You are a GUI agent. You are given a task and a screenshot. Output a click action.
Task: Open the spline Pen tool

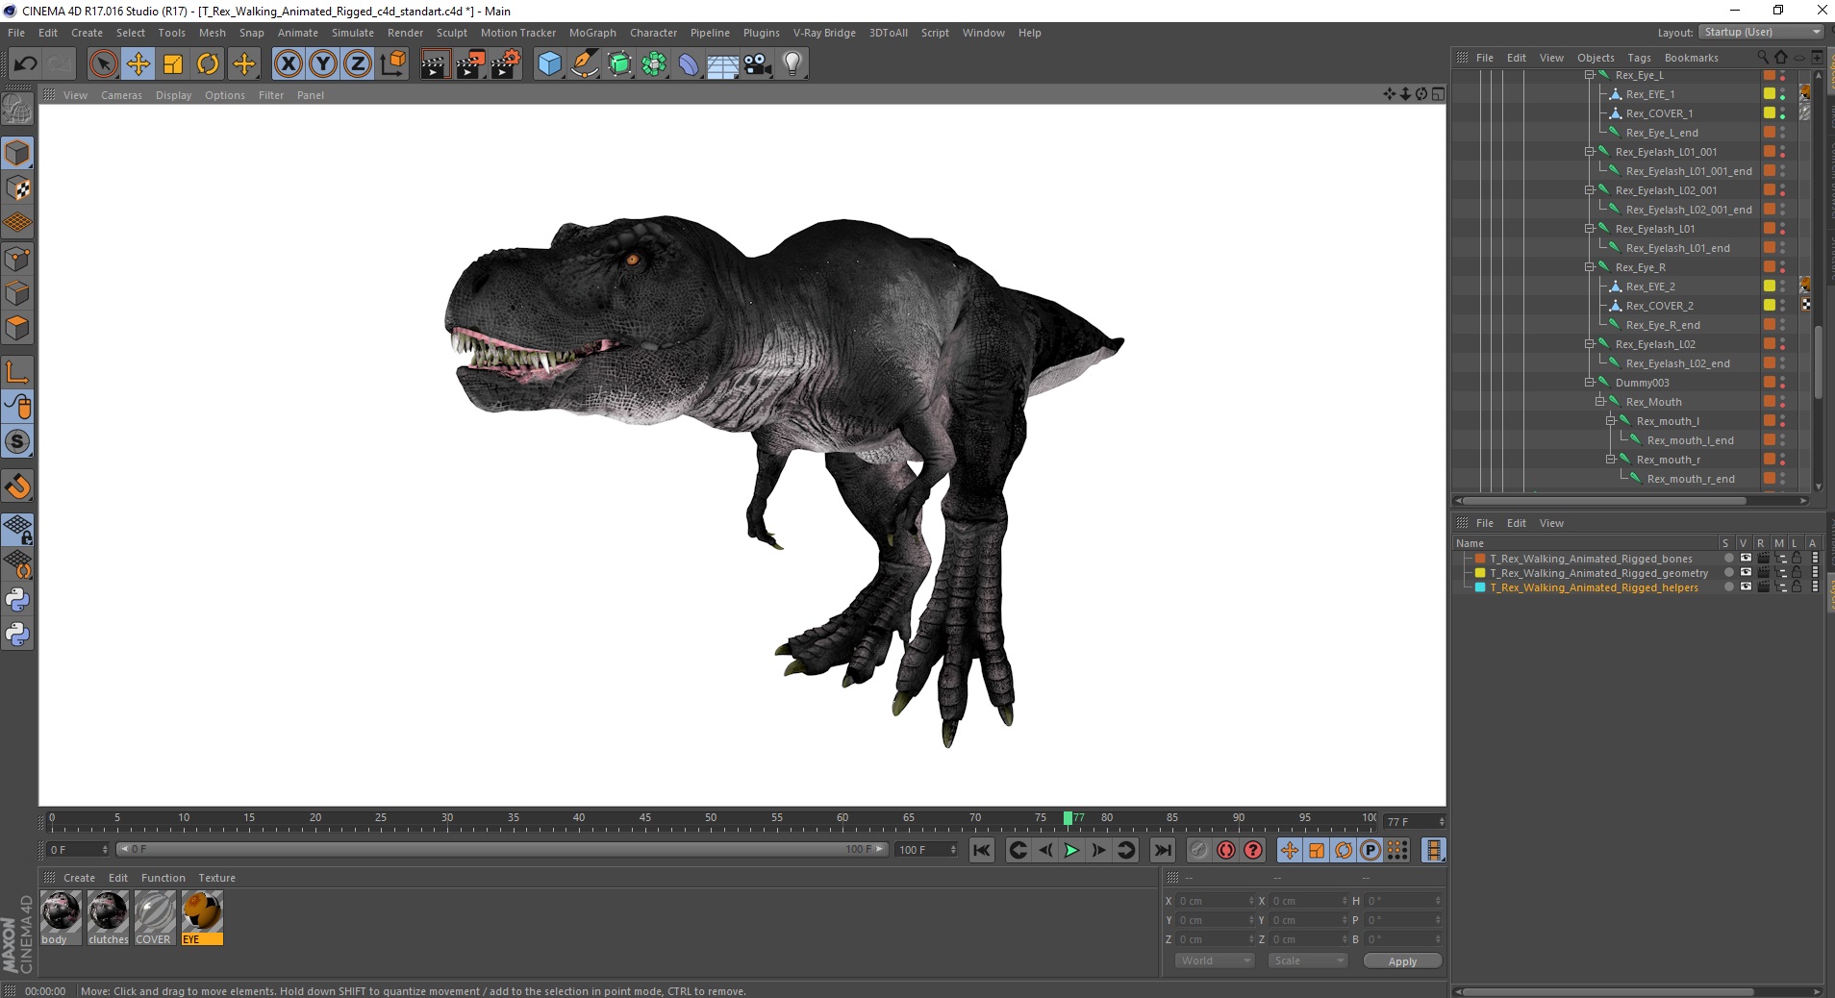pos(585,64)
